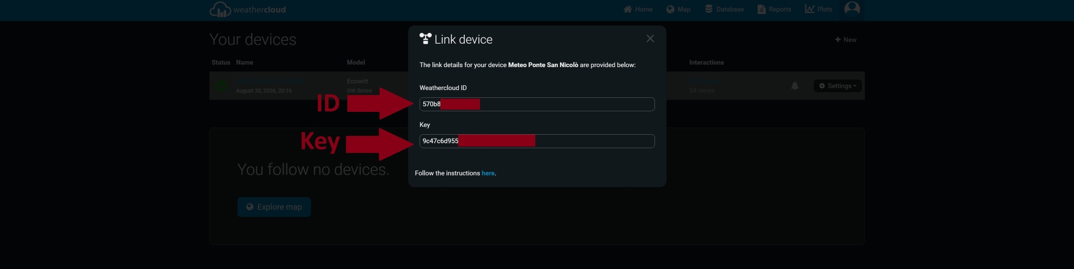Image resolution: width=1074 pixels, height=269 pixels.
Task: Click the Explore map button
Action: pos(274,207)
